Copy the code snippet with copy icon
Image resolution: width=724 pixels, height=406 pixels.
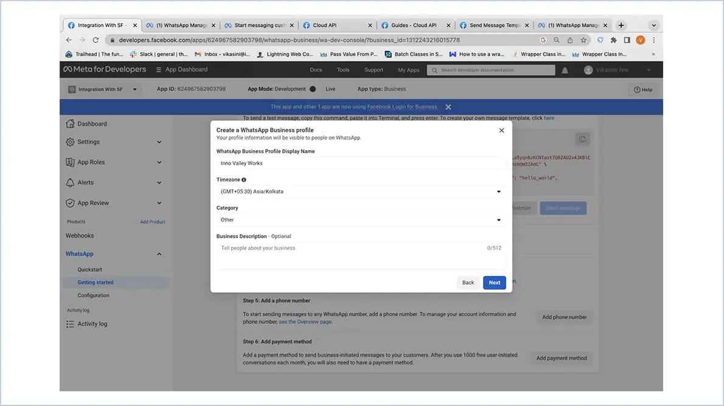tap(583, 139)
